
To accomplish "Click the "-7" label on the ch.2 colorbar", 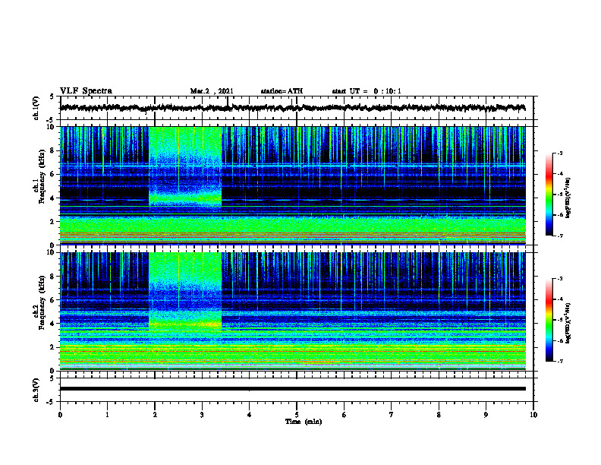I will [560, 361].
